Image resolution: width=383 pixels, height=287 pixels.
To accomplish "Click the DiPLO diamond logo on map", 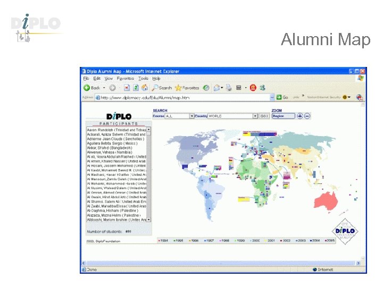I will tap(345, 231).
